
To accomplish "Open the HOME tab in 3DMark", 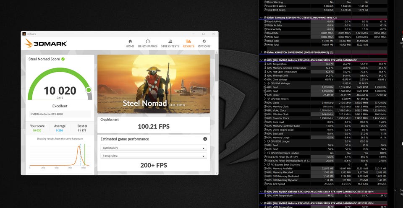I will point(130,43).
